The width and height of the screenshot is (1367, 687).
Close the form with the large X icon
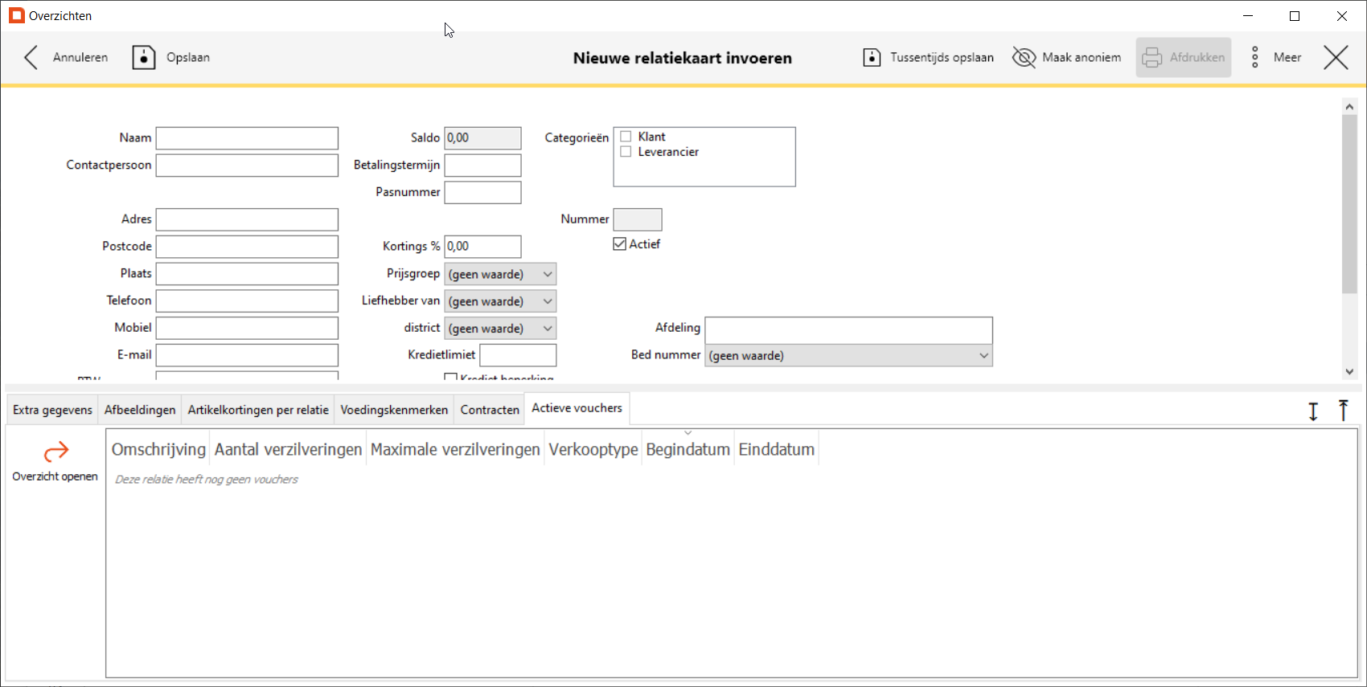pos(1336,58)
